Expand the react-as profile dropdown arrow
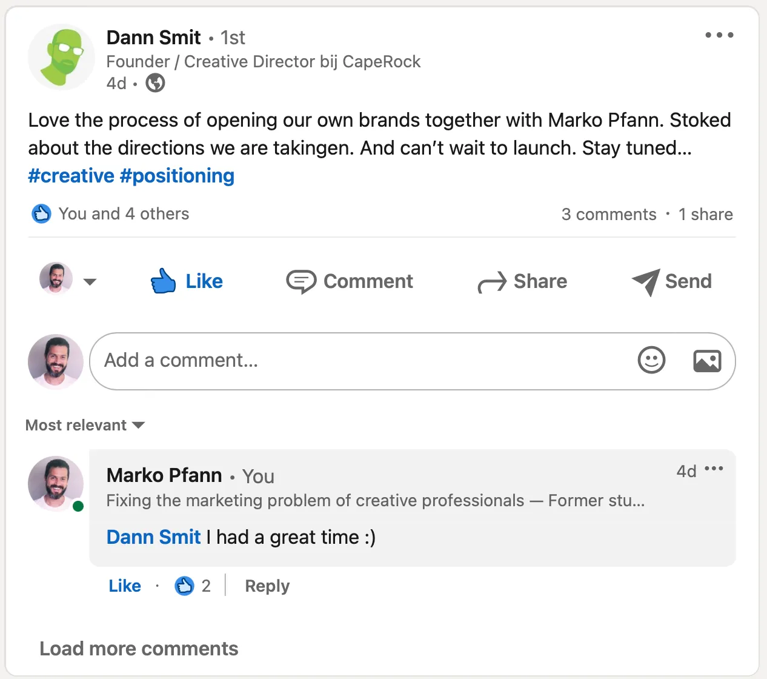The height and width of the screenshot is (679, 767). coord(90,282)
